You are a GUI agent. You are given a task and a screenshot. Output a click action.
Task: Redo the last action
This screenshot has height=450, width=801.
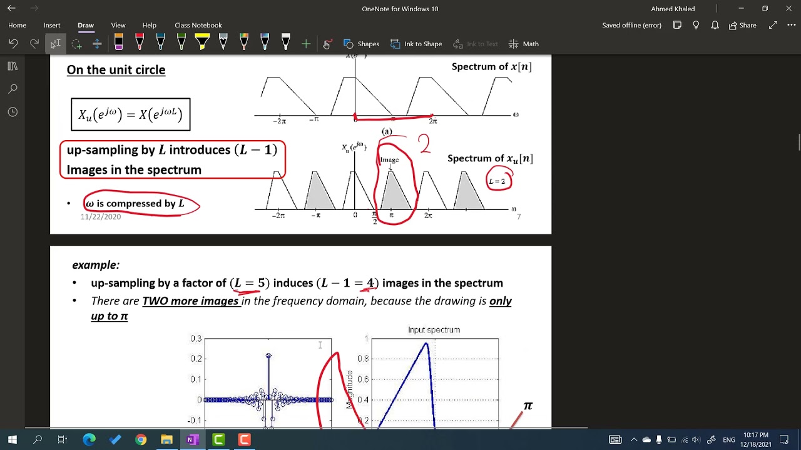tap(34, 44)
